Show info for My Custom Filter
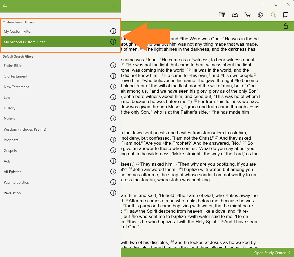 point(113,31)
